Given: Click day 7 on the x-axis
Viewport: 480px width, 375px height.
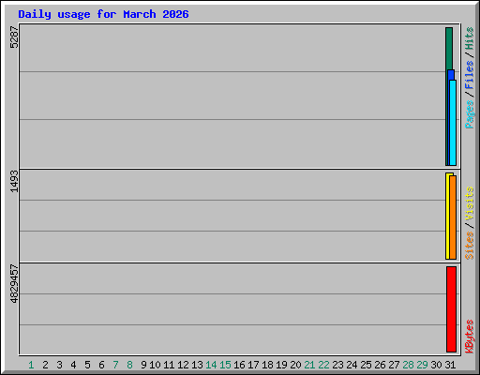Looking at the screenshot, I should 115,365.
